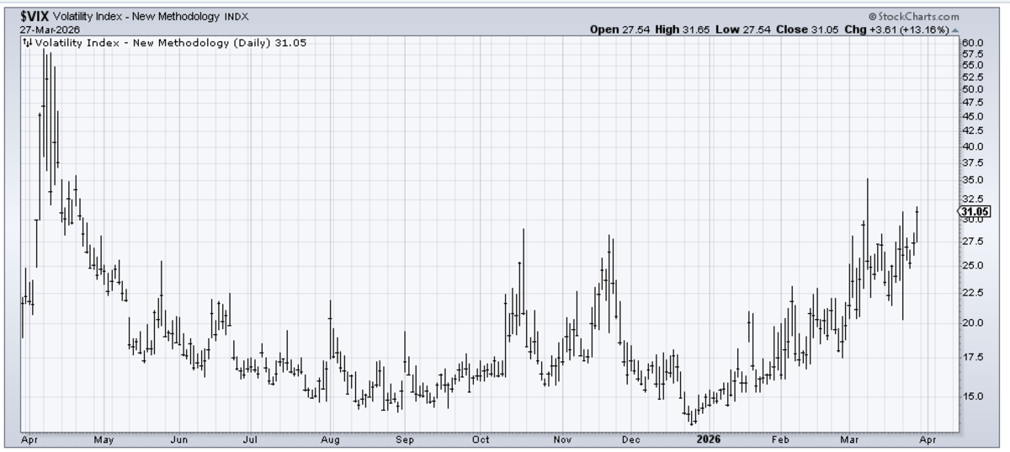Click the StockCharts.com watermark link
The height and width of the screenshot is (452, 1010).
click(922, 17)
